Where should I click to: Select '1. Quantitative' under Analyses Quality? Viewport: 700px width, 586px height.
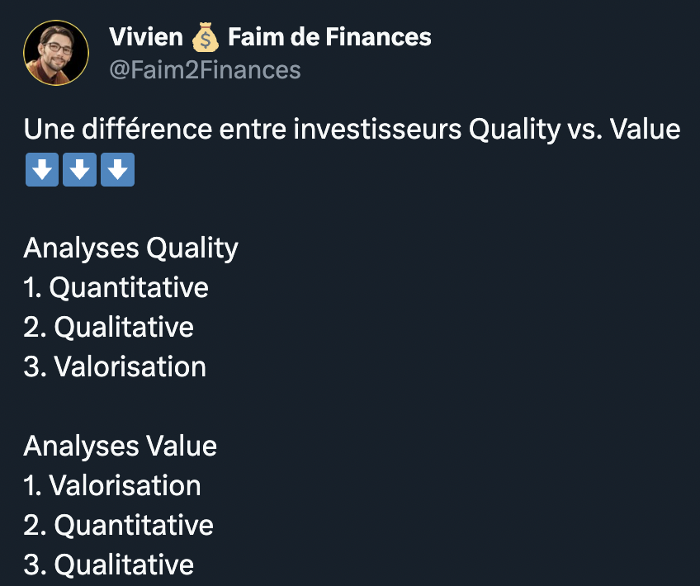116,287
